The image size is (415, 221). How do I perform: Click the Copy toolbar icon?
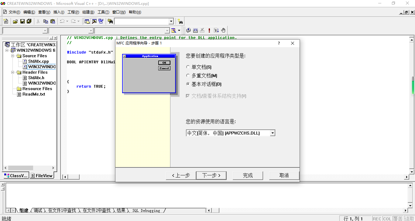[x=46, y=21]
